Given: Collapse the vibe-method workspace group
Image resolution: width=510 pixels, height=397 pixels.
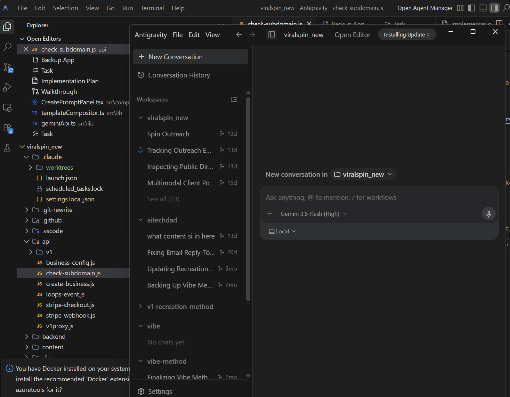Looking at the screenshot, I should [x=141, y=361].
